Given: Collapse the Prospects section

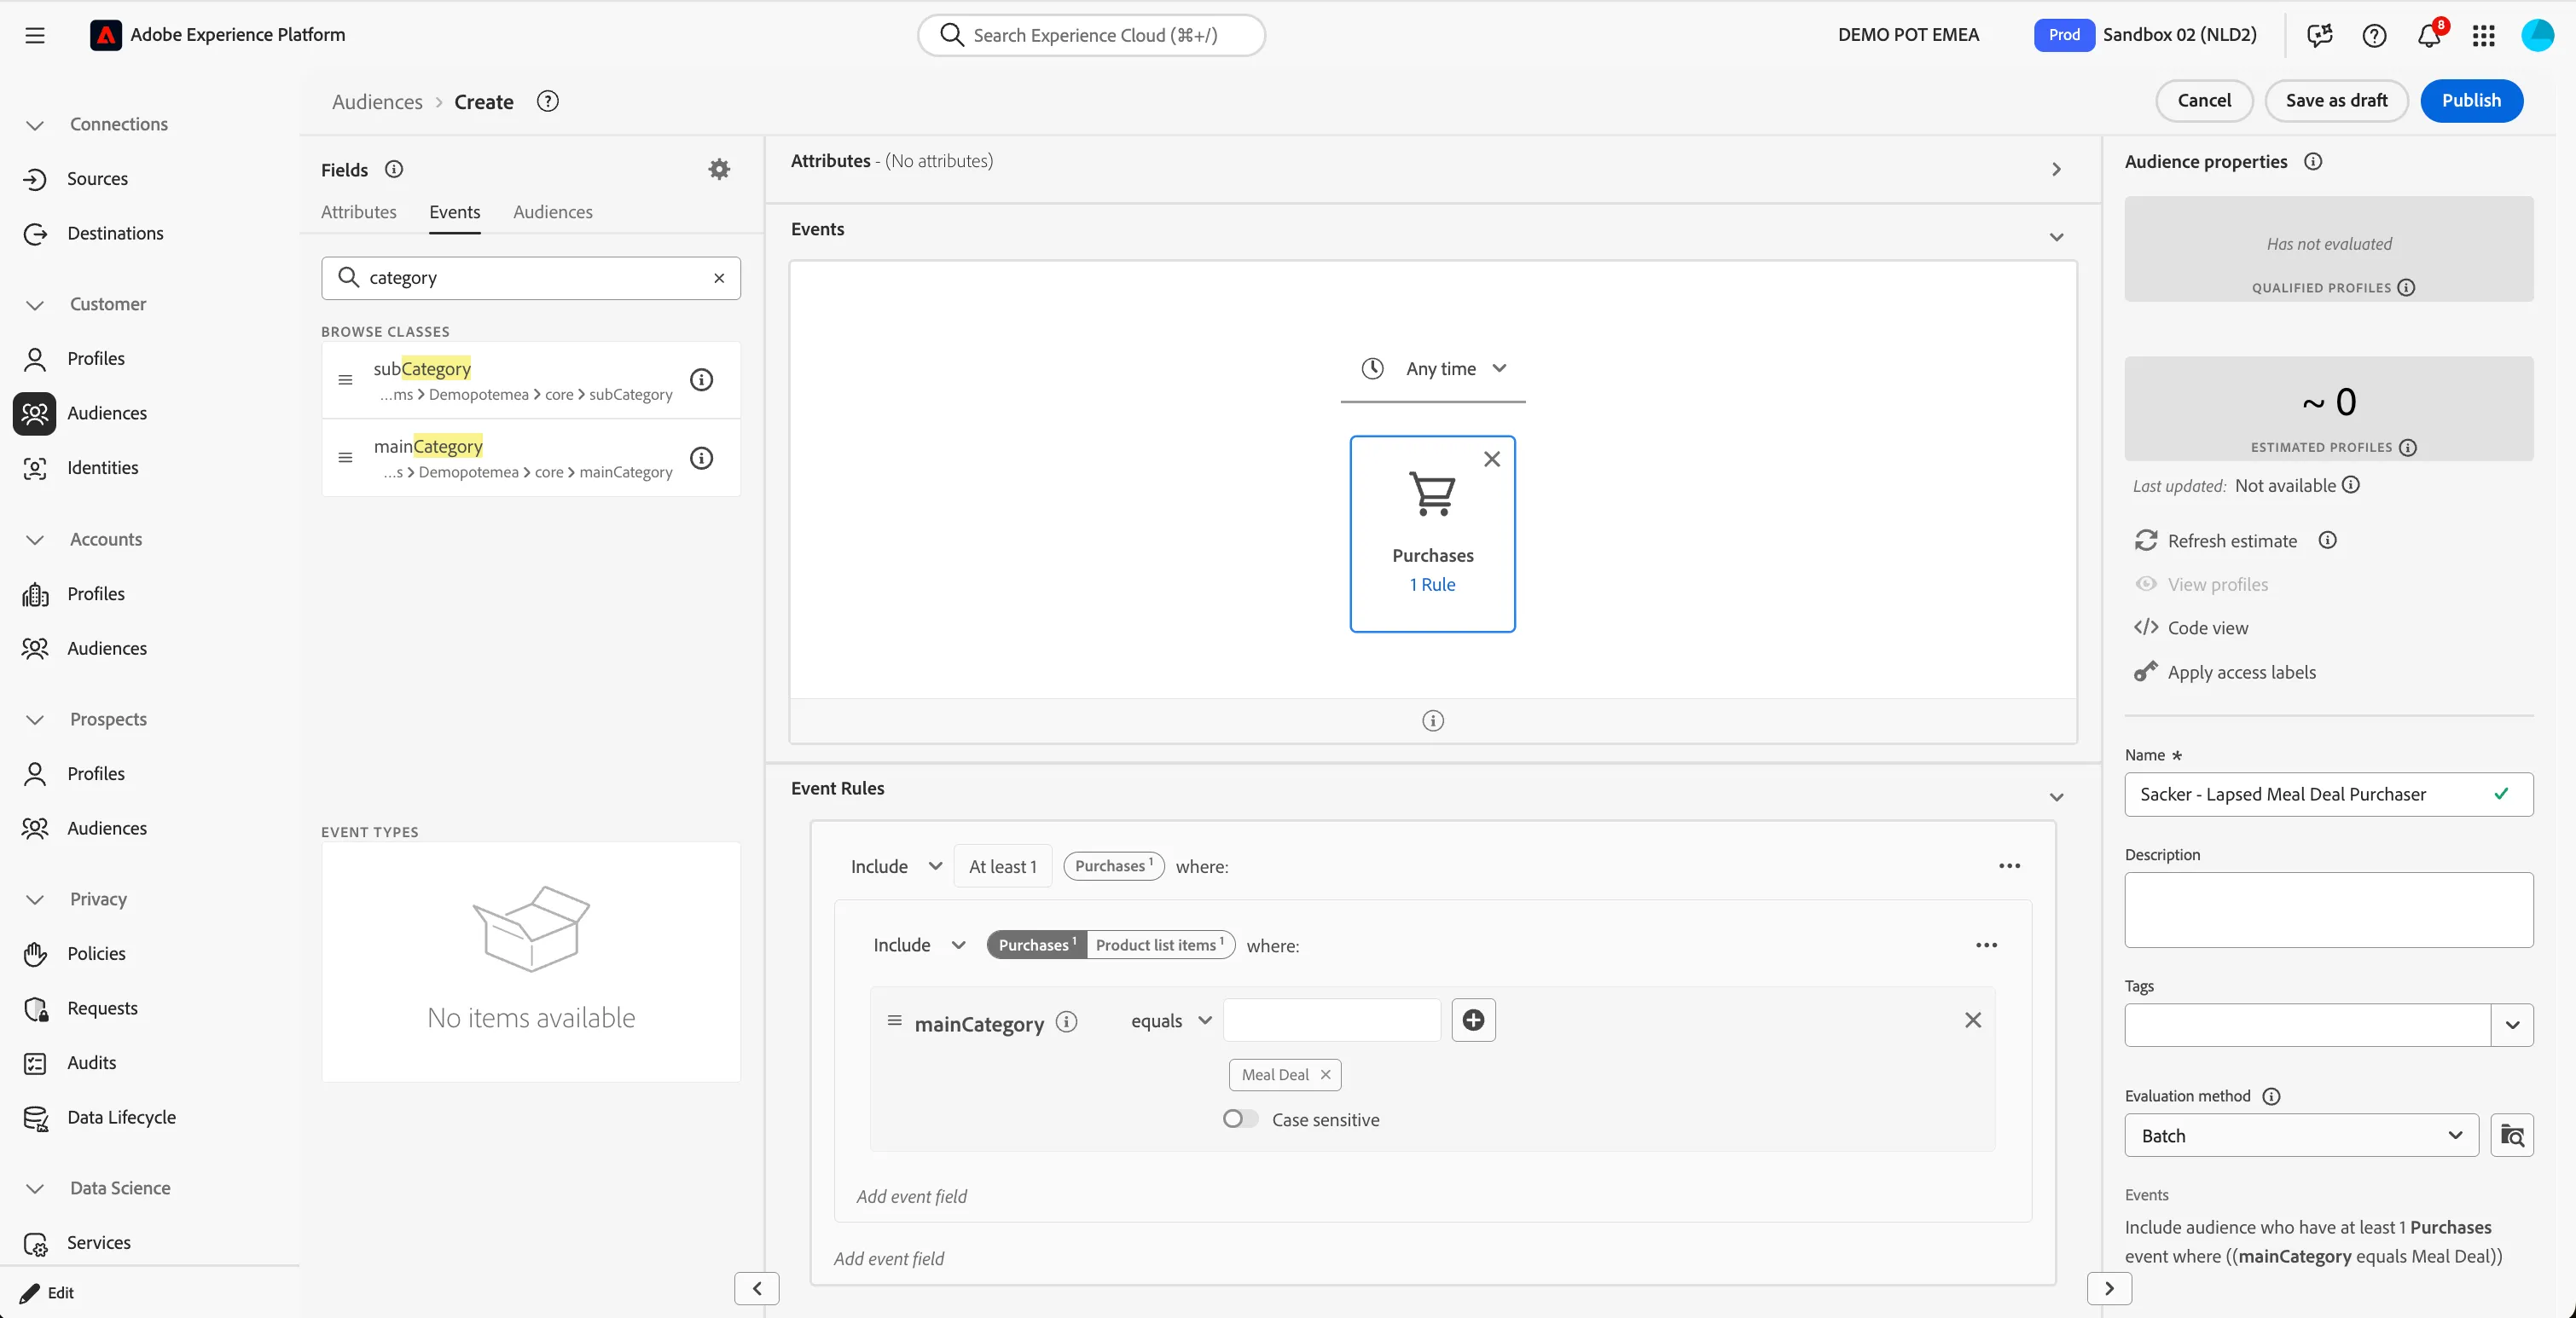Looking at the screenshot, I should 35,720.
